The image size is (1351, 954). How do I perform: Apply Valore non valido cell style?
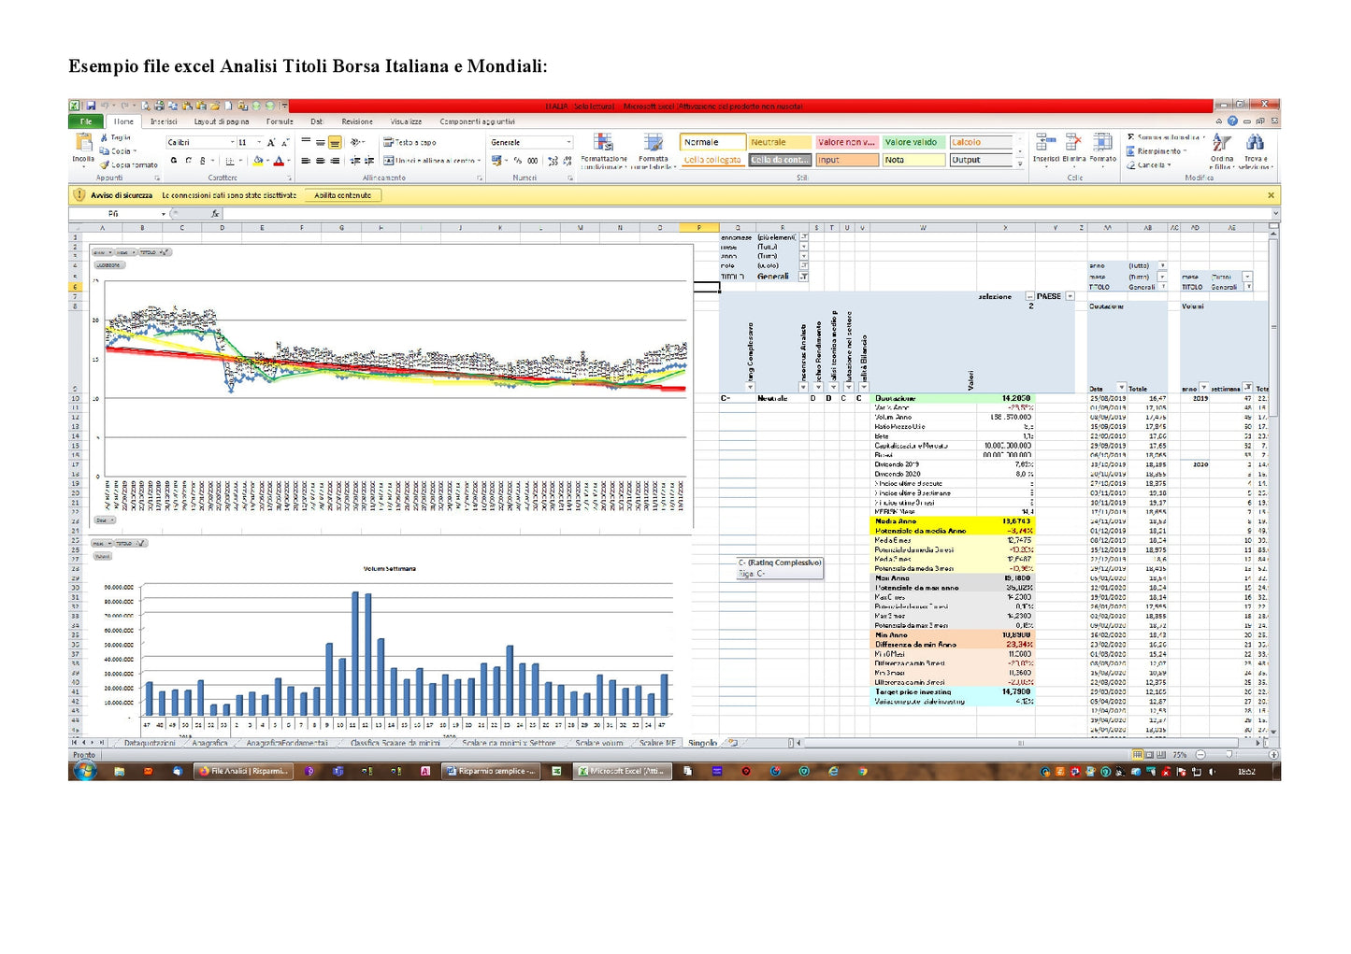coord(847,142)
